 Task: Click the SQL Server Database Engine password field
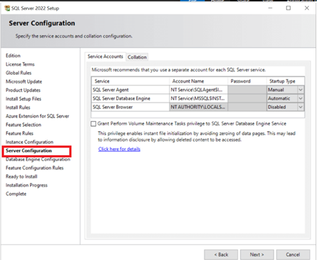coord(247,98)
